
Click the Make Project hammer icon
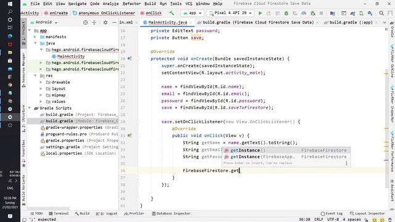coord(172,13)
